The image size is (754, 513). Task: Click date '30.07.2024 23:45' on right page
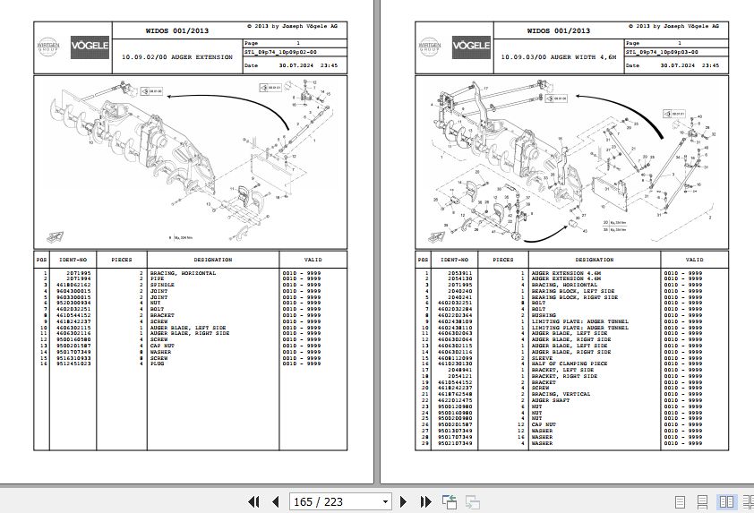point(690,65)
